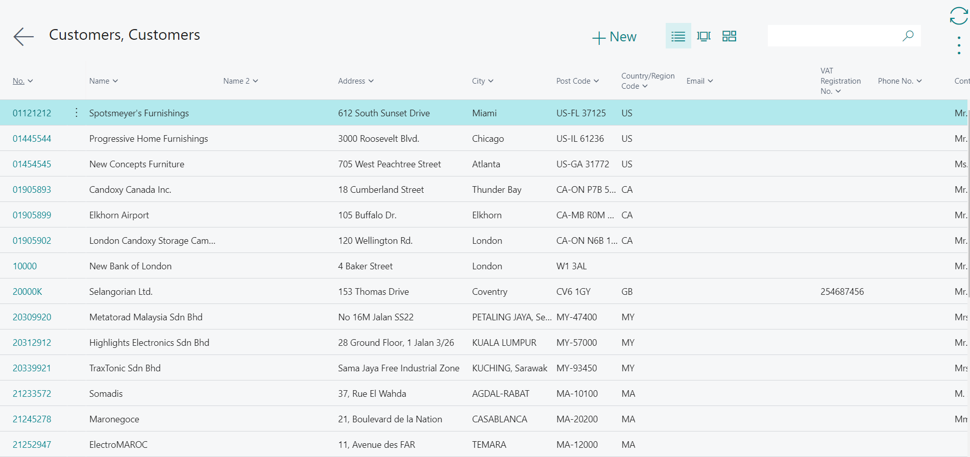Click the country code GB cell
This screenshot has width=970, height=457.
pos(627,292)
